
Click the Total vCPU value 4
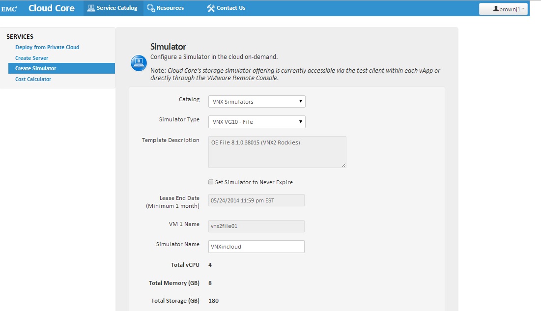(x=210, y=265)
